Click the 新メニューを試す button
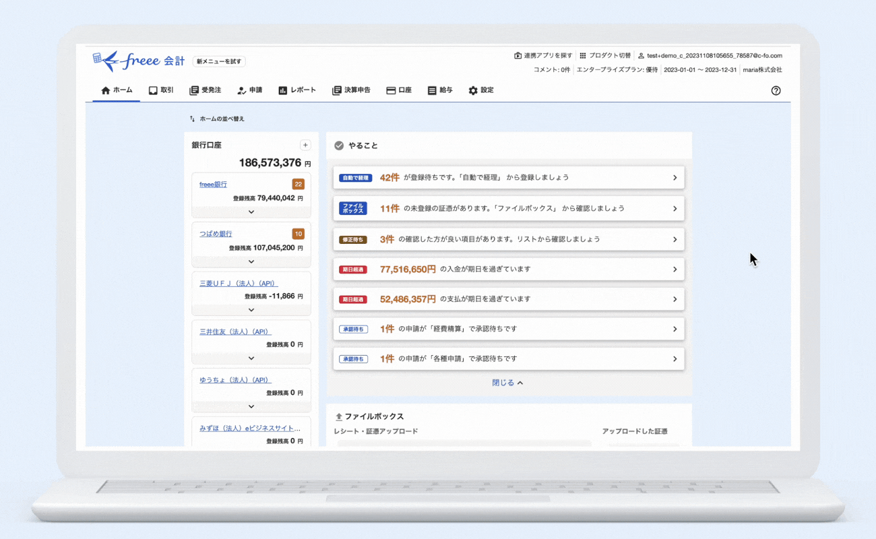The width and height of the screenshot is (876, 539). pos(219,61)
